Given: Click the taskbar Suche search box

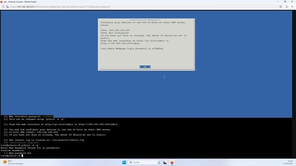Looking at the screenshot, I should coord(145,162).
